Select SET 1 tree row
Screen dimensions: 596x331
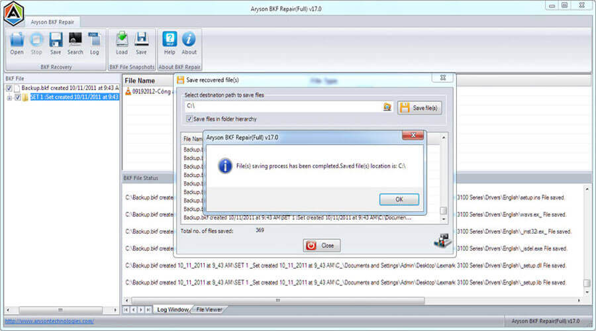click(74, 97)
